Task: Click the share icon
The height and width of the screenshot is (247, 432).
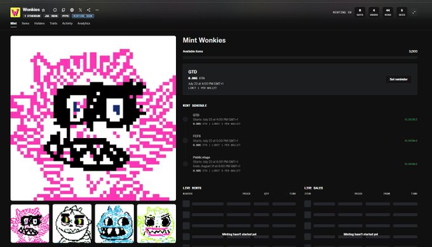Action: pyautogui.click(x=89, y=10)
